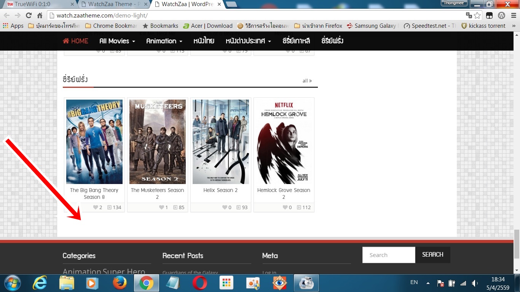Open the translate page icon in address bar
This screenshot has height=292, width=520.
click(469, 16)
